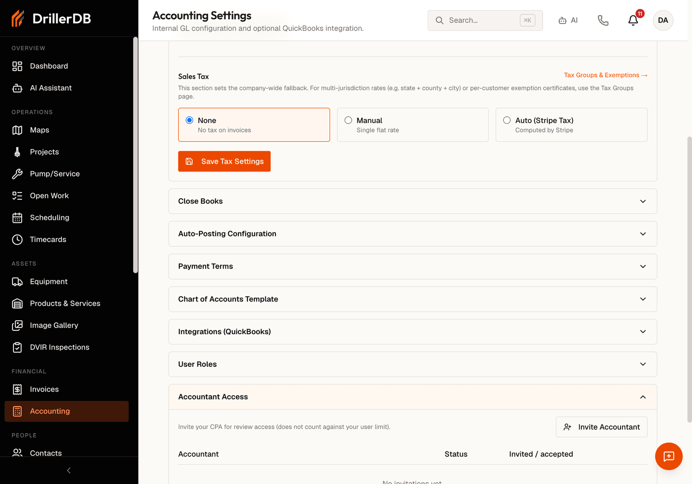The image size is (692, 484).
Task: Open the DA user avatar menu
Action: click(663, 20)
